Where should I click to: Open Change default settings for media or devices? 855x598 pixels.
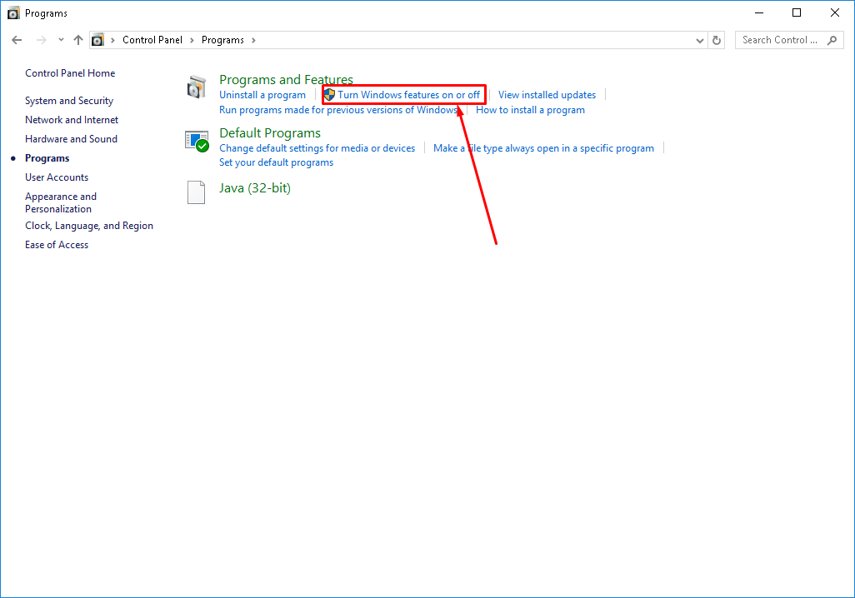pos(317,148)
